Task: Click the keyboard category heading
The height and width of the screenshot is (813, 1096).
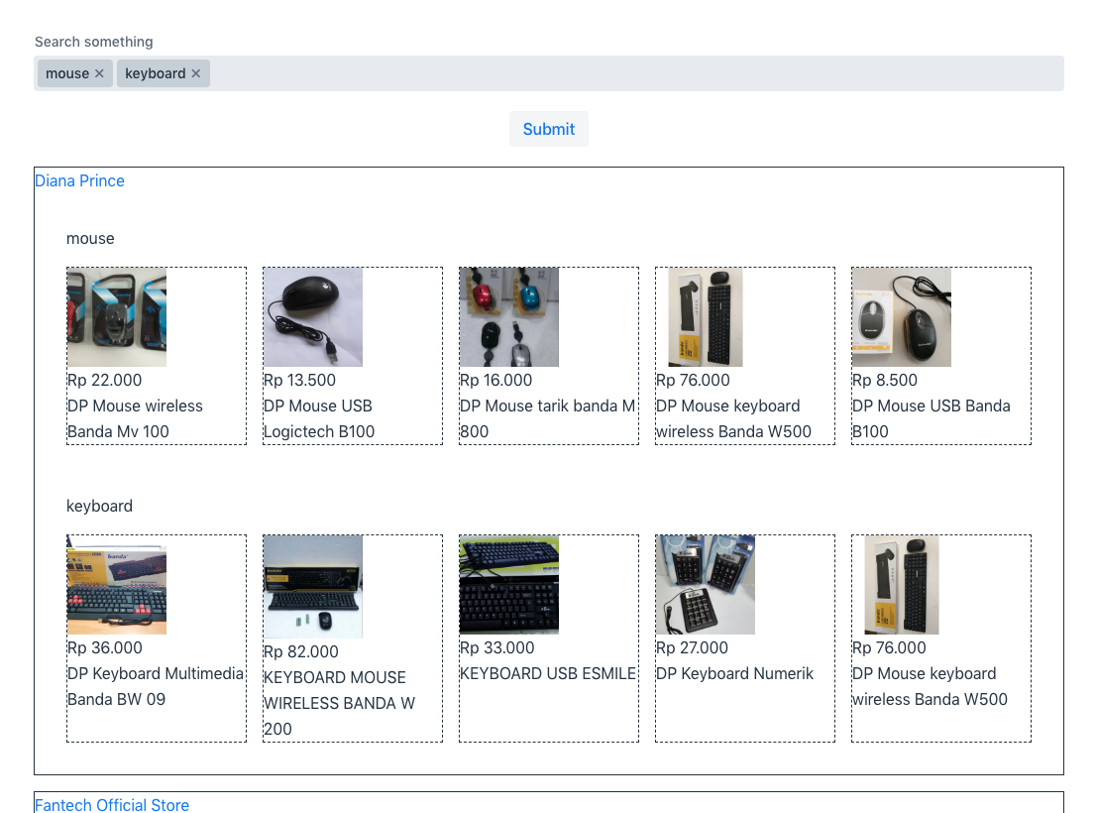Action: point(99,506)
